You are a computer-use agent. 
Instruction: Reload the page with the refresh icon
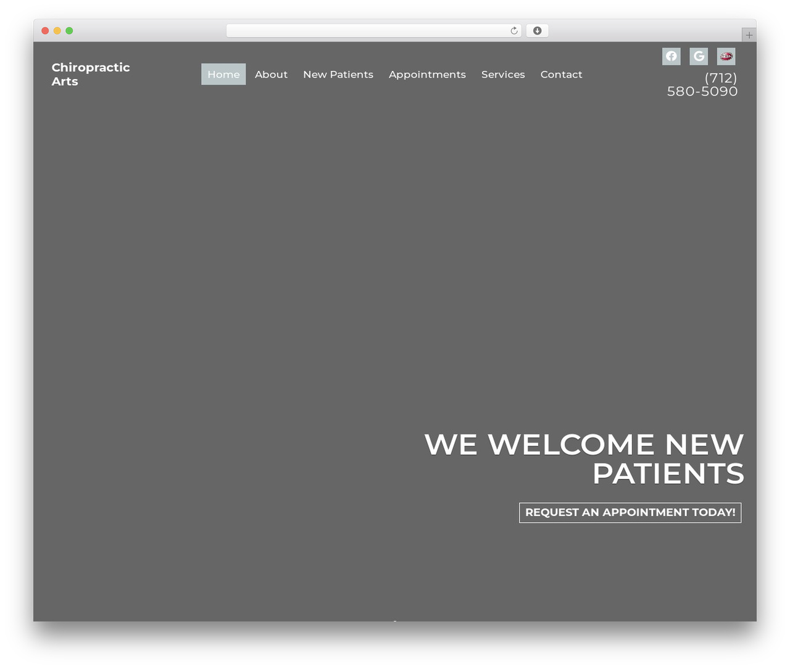pos(514,31)
